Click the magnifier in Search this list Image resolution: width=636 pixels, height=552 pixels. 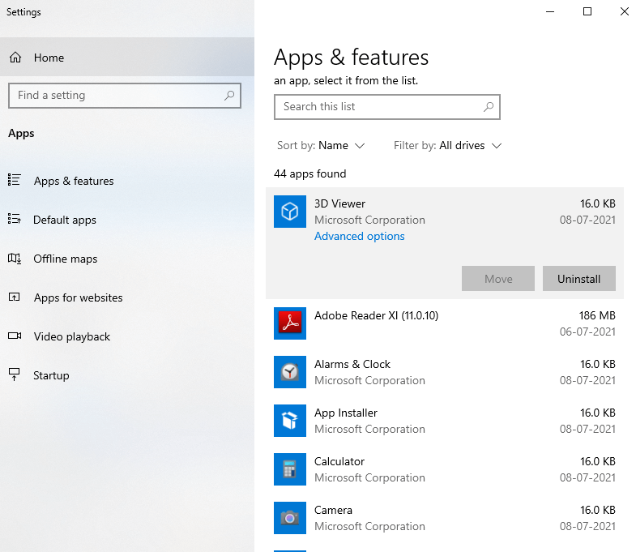[x=489, y=107]
